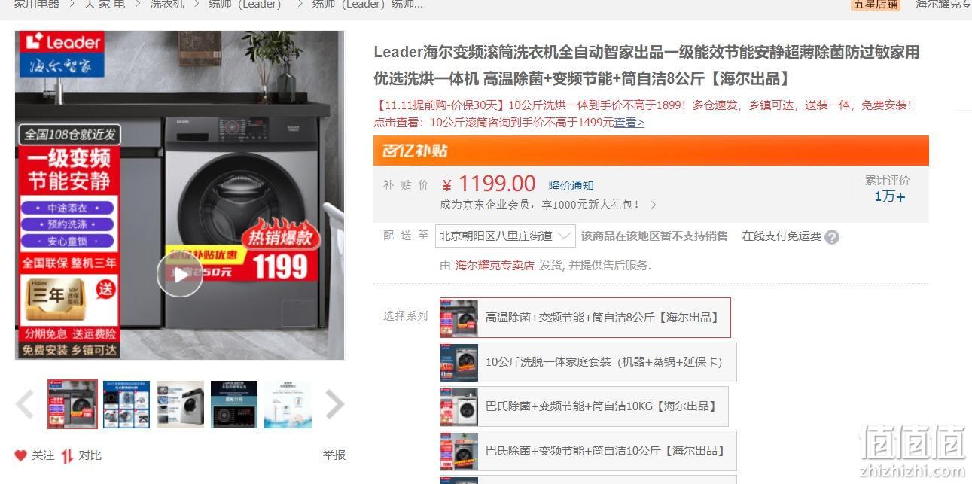The image size is (972, 484).
Task: Click the free shipping help question icon
Action: [x=831, y=237]
